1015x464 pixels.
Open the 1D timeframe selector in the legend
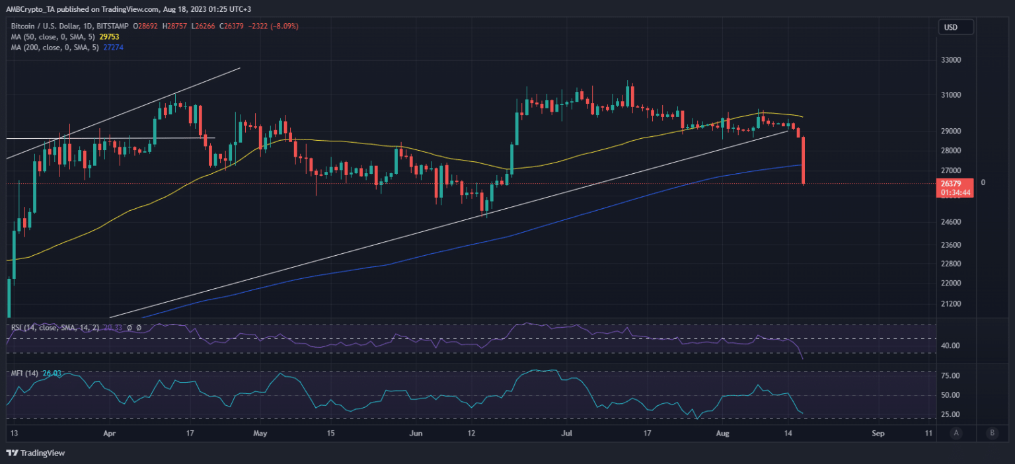pyautogui.click(x=87, y=26)
